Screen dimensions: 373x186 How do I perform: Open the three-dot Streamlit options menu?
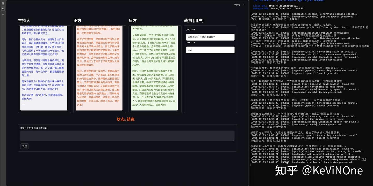coord(244,4)
